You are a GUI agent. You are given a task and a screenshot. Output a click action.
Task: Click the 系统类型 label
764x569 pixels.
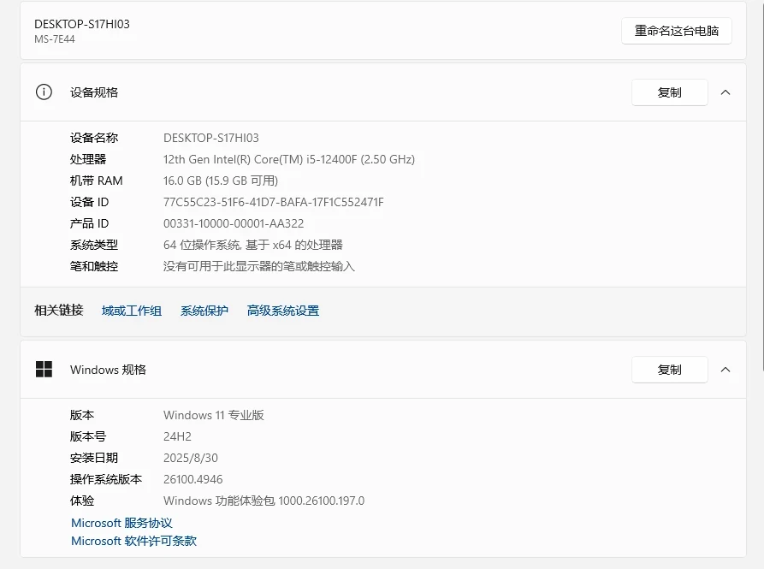[x=94, y=245]
